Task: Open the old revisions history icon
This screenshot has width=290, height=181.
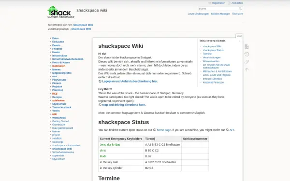Action: point(246,54)
